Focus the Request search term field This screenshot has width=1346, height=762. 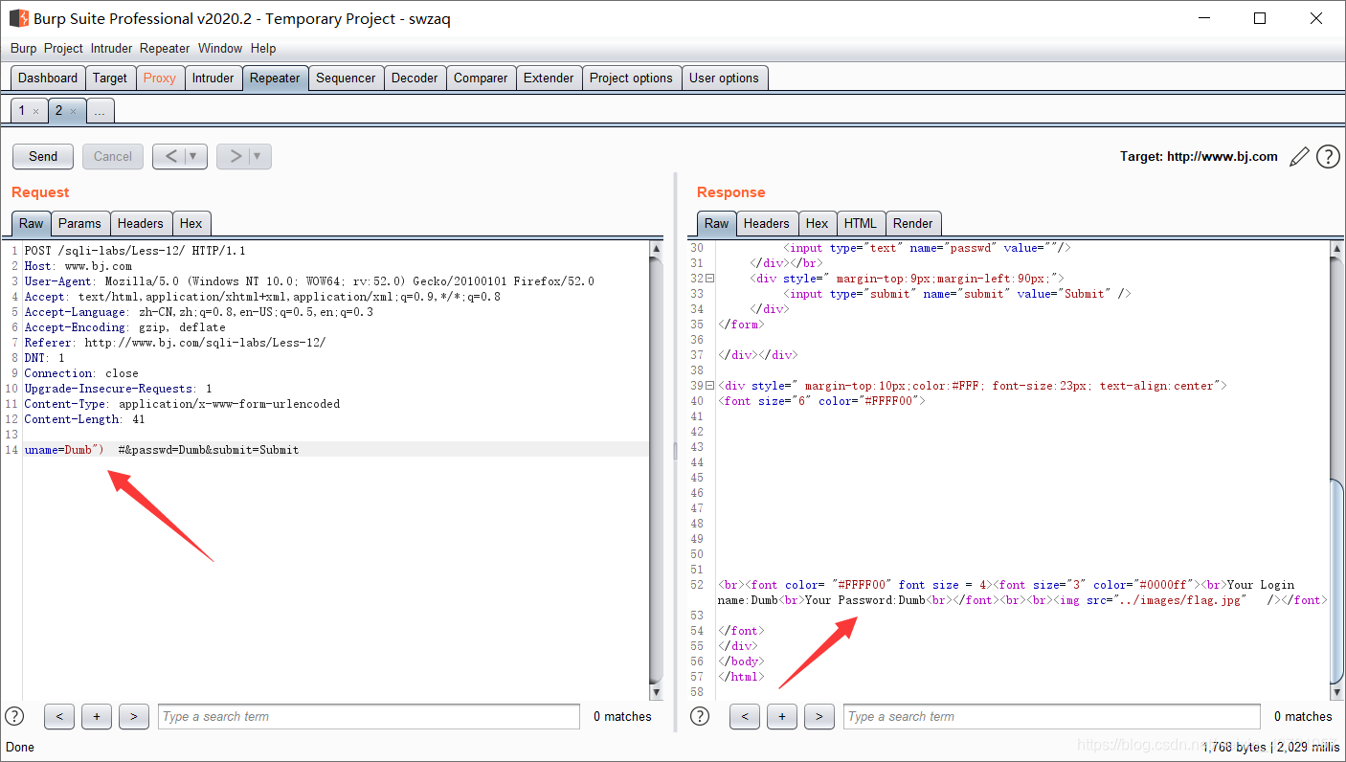pyautogui.click(x=369, y=716)
